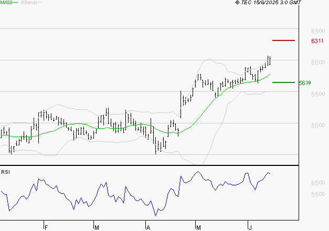
Task: Select the F February month marker
Action: point(46,227)
